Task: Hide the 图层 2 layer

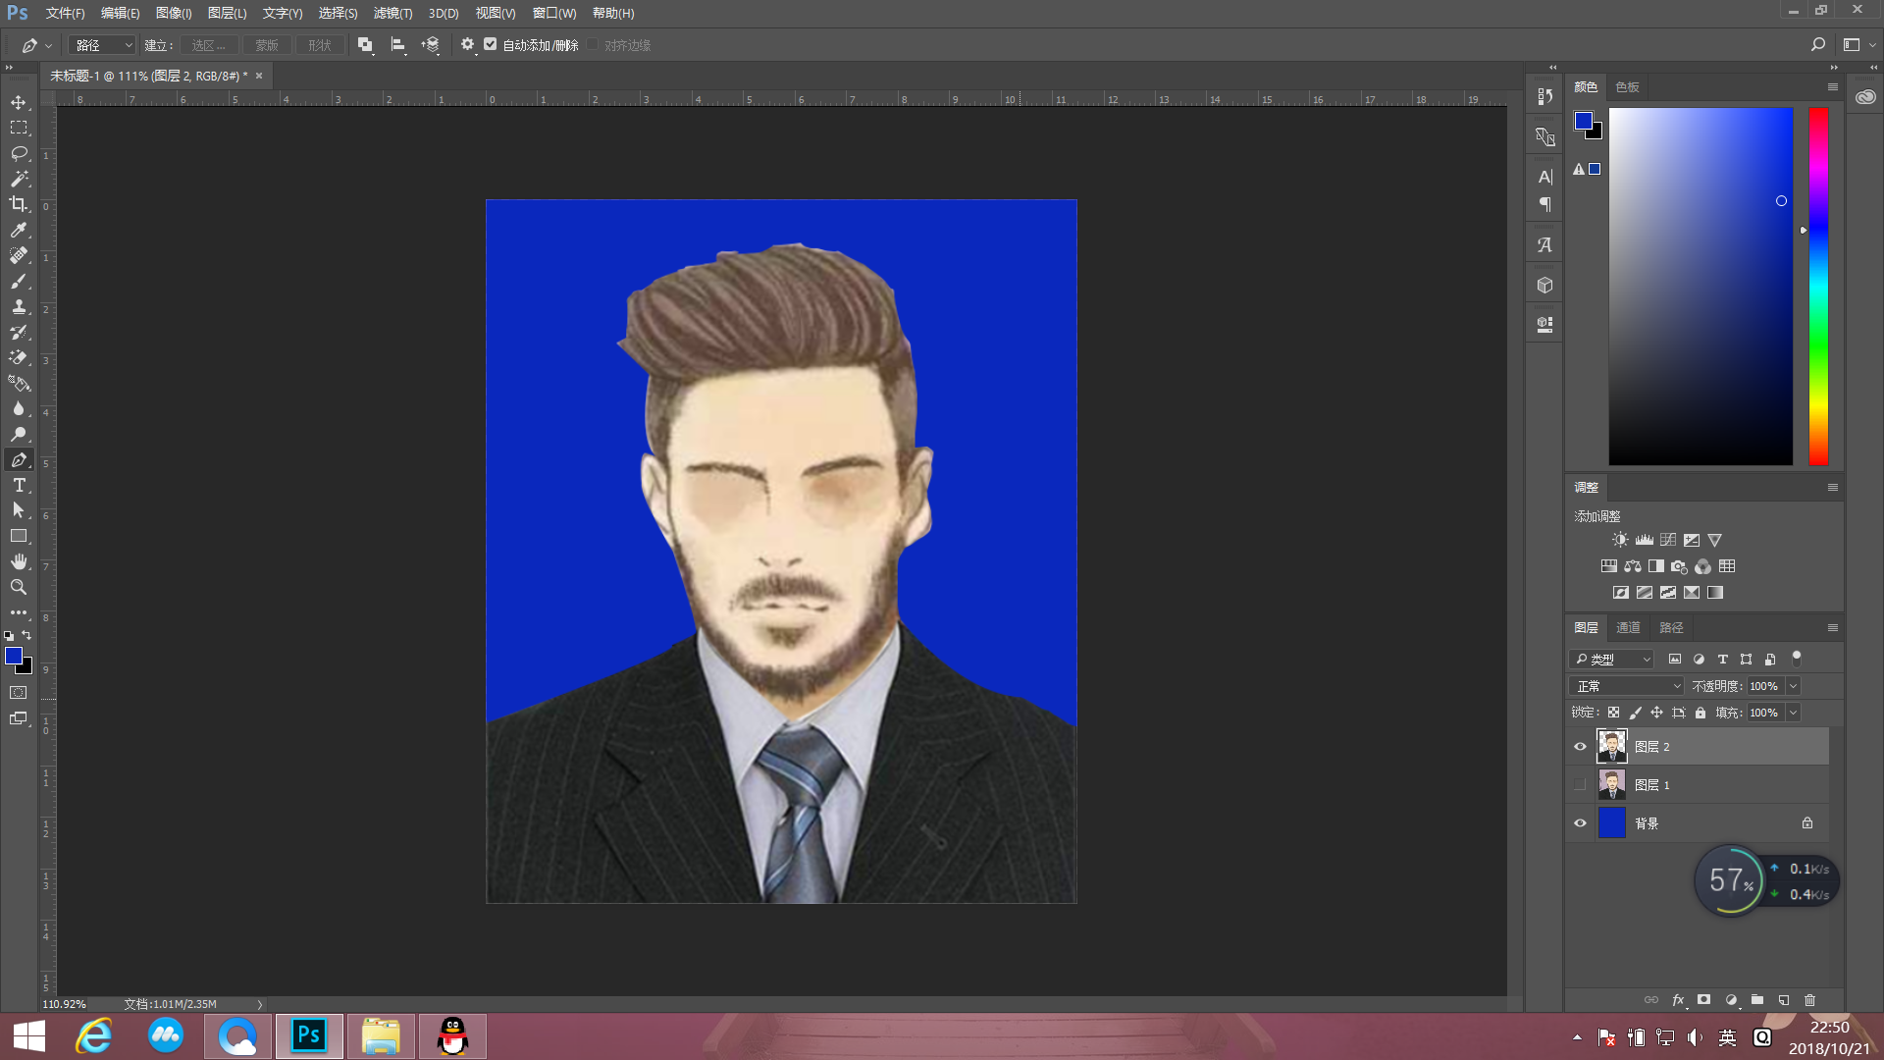Action: click(1580, 747)
